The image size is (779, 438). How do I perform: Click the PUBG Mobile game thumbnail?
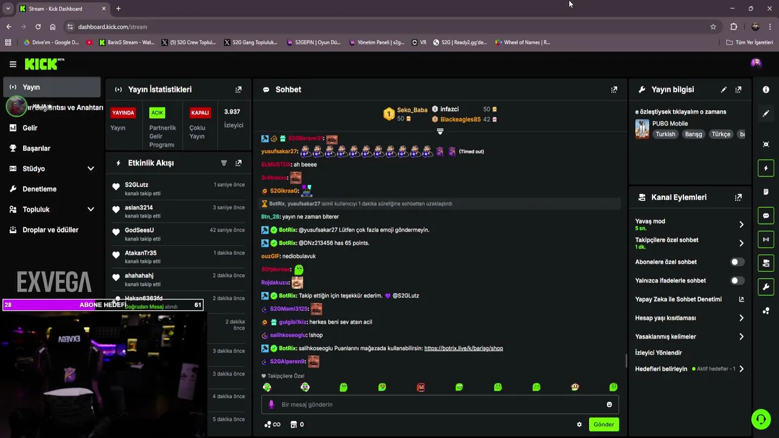pyautogui.click(x=642, y=129)
